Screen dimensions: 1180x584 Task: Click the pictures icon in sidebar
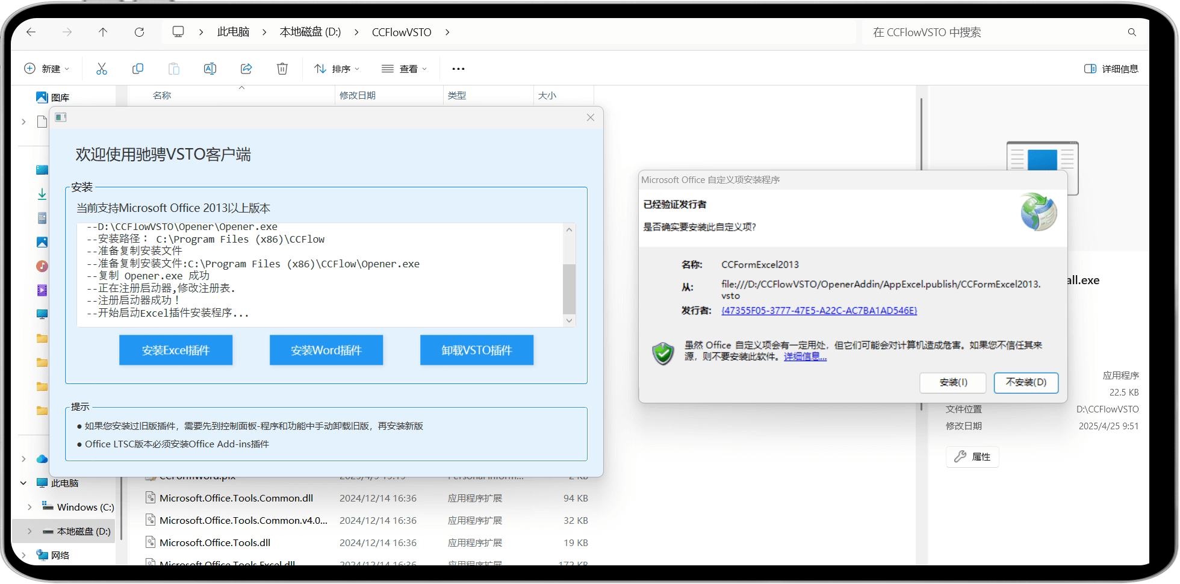tap(42, 242)
